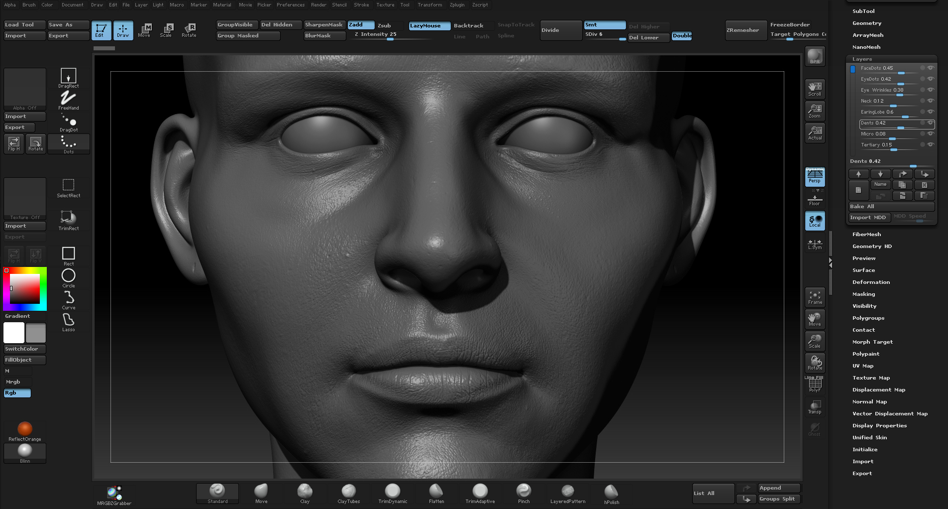Expand the Deformation section
This screenshot has height=509, width=948.
[x=871, y=282]
